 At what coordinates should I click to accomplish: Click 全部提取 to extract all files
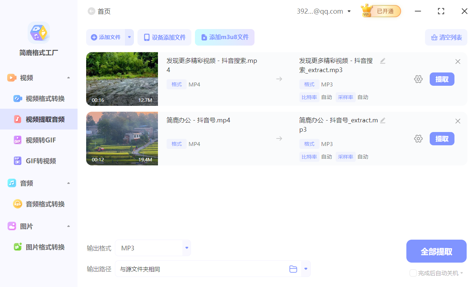coord(436,251)
